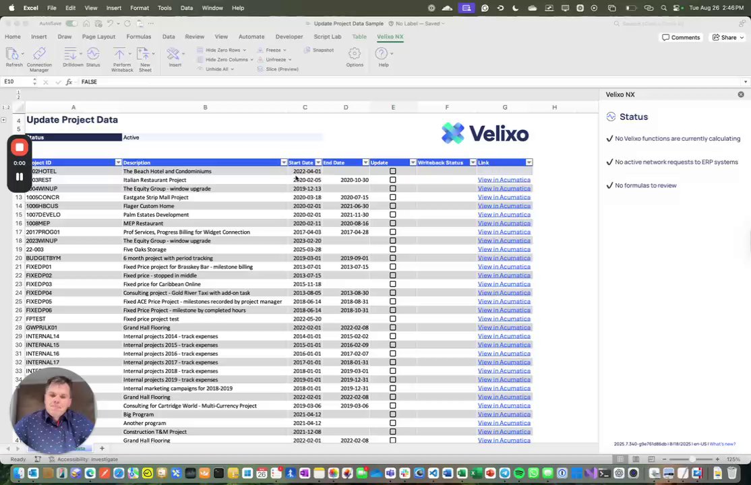Click Slice (Preview) in the ribbon
Viewport: 751px width, 485px height.
coord(278,69)
